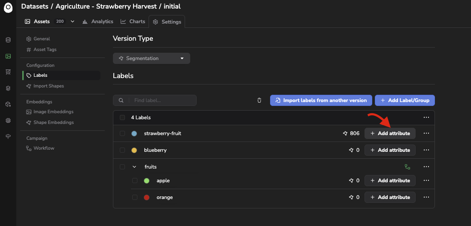Open Asset Tags in side menu
This screenshot has height=226, width=471.
click(x=42, y=49)
